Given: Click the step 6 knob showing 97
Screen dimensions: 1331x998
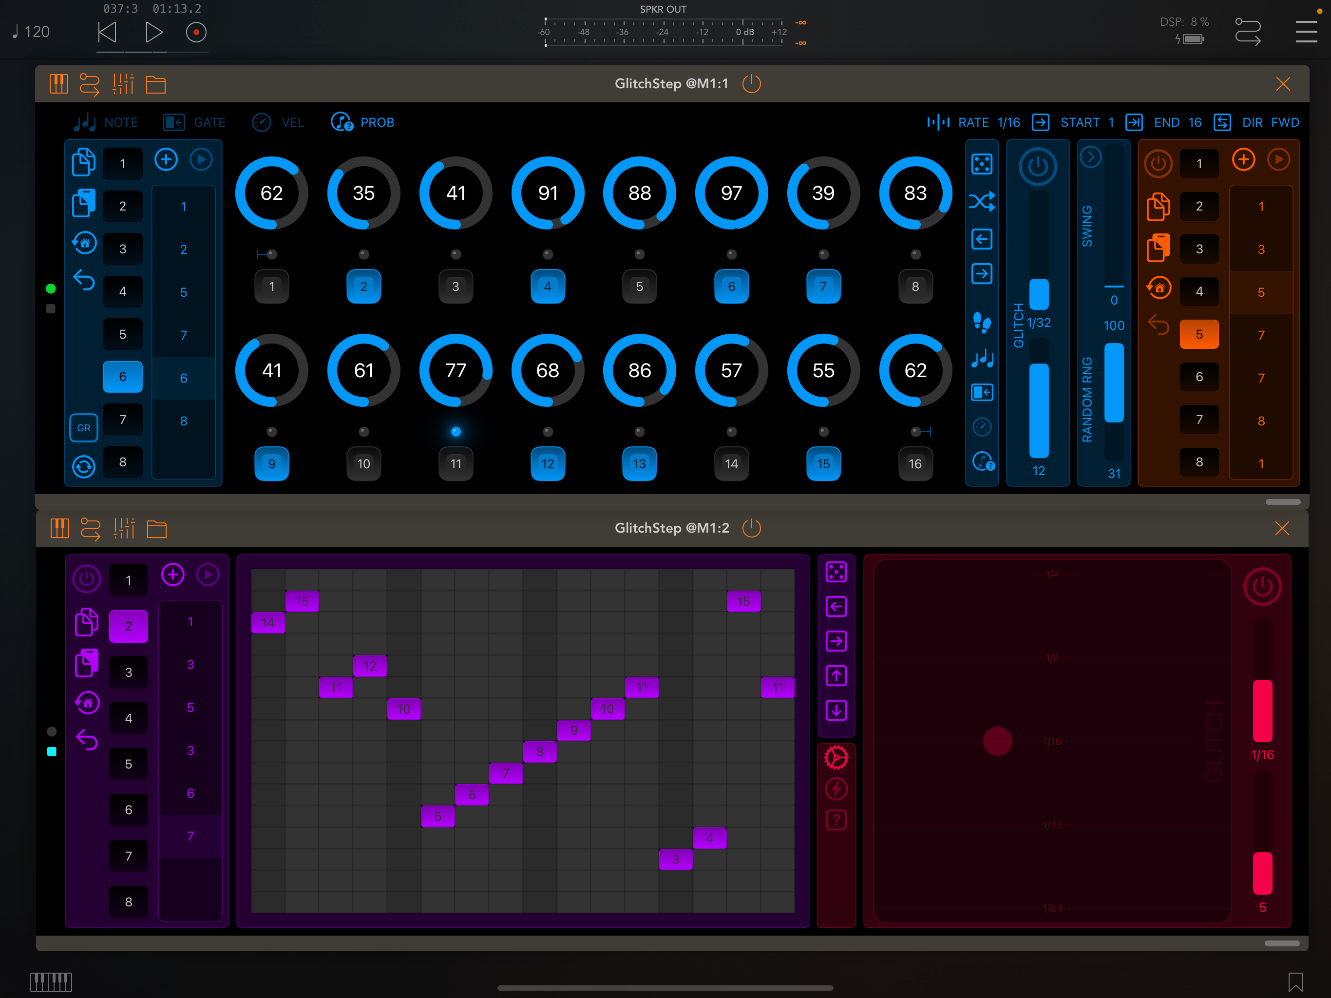Looking at the screenshot, I should tap(731, 193).
